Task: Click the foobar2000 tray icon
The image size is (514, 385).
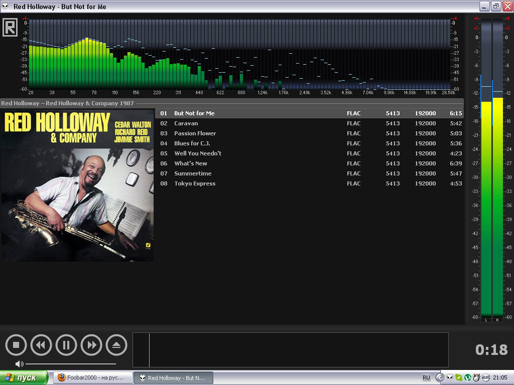Action: click(450, 378)
